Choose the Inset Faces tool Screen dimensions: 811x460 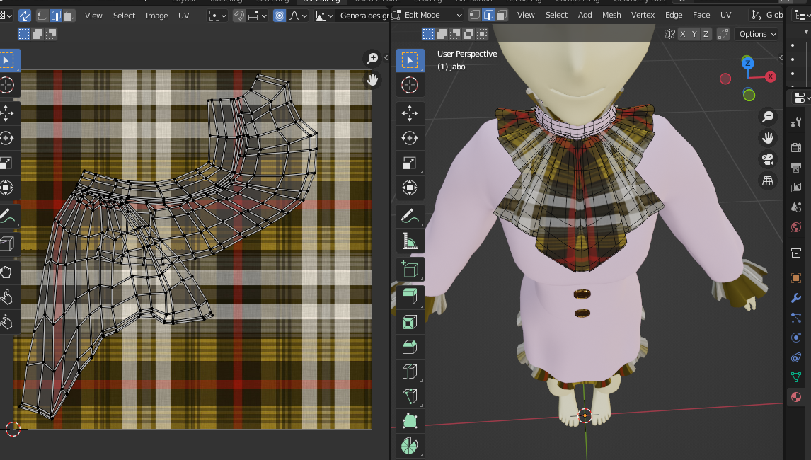(x=410, y=322)
